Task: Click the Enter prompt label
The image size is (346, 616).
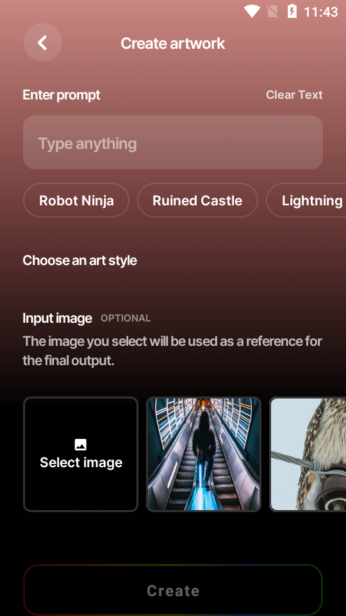Action: (x=62, y=95)
